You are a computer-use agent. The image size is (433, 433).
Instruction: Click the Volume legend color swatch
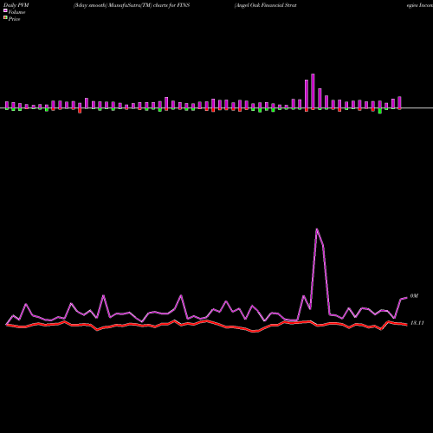point(5,10)
